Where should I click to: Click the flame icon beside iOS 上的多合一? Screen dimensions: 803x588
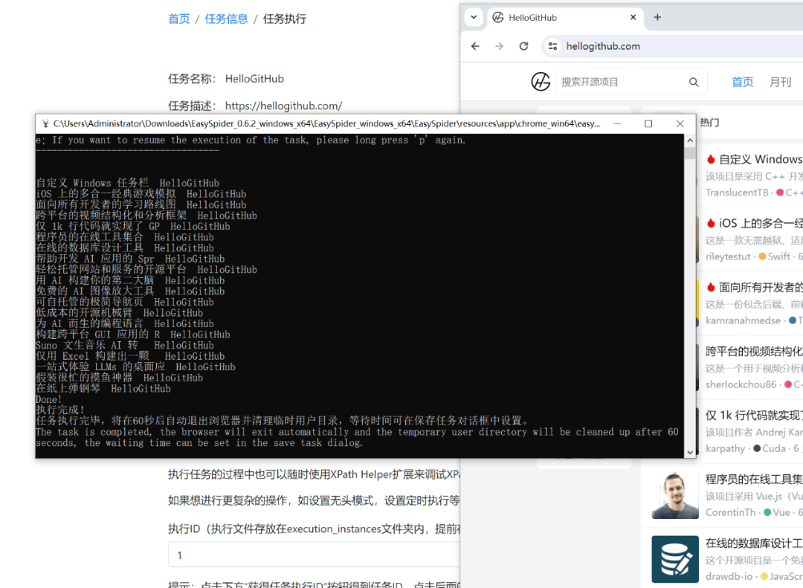coord(711,223)
